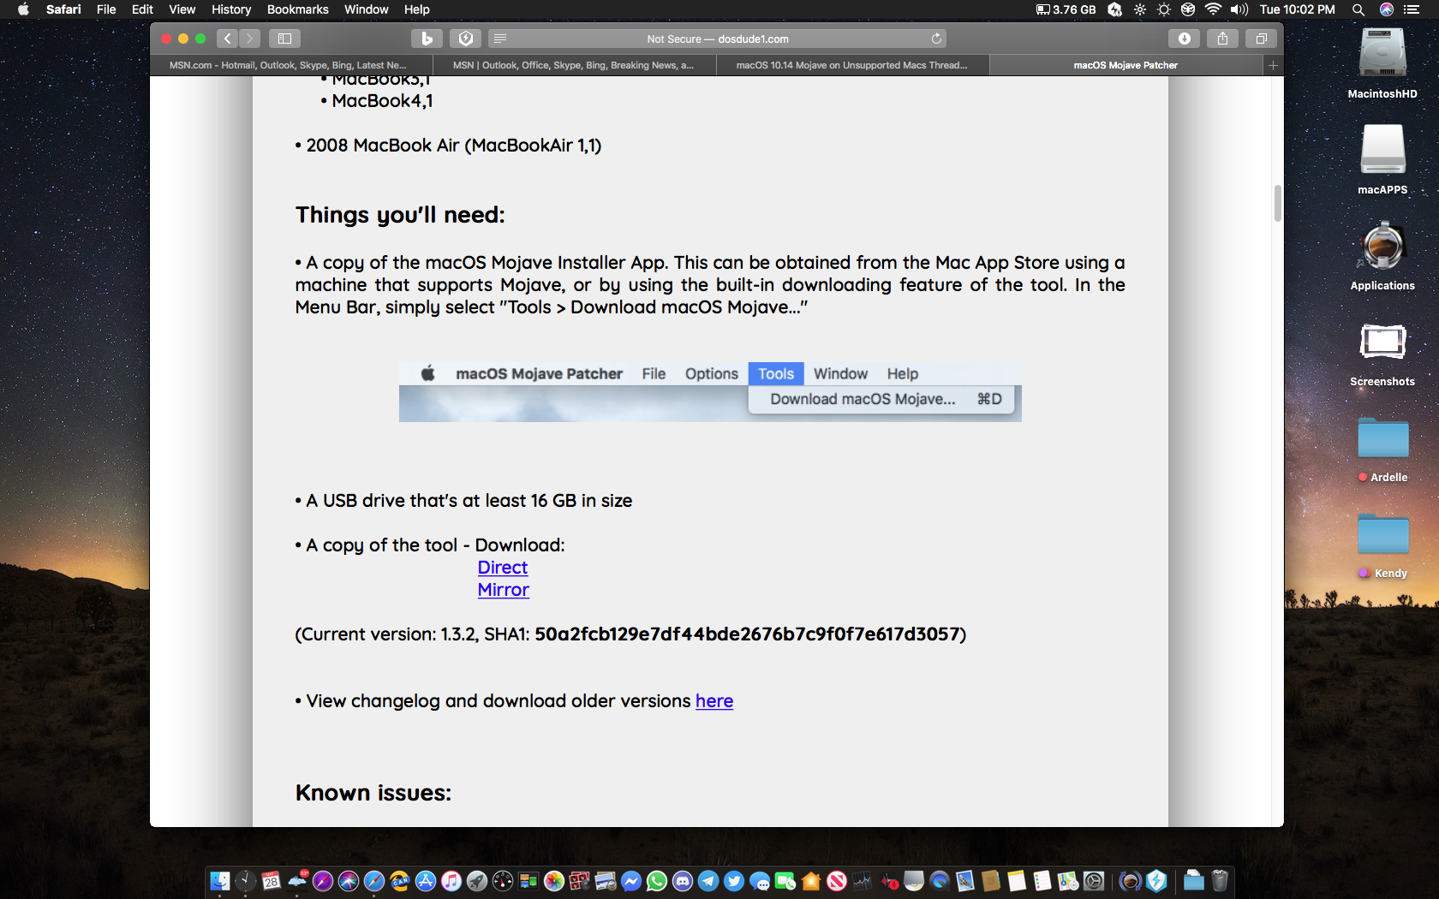Open Messenger from the Dock
Image resolution: width=1439 pixels, height=899 pixels.
tap(631, 880)
